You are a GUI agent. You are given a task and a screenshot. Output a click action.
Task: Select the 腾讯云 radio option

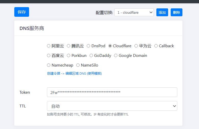[69, 46]
